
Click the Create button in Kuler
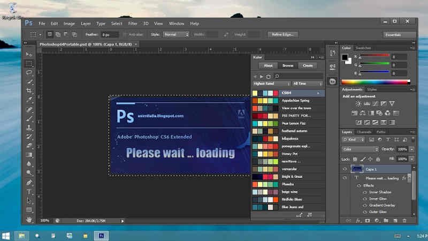[307, 65]
